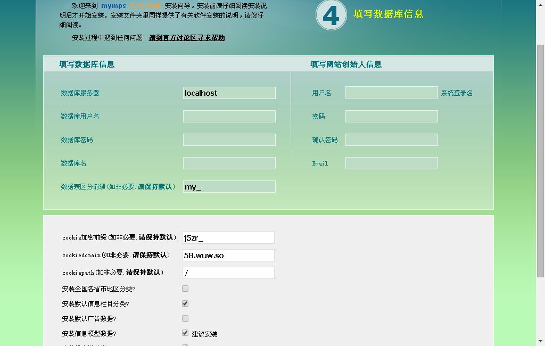The height and width of the screenshot is (346, 545).
Task: Select the 数据库用户名 input field
Action: tap(229, 116)
